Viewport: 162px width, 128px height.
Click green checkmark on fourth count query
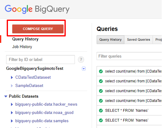click(x=101, y=101)
